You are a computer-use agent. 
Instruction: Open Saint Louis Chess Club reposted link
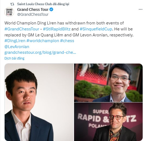point(43,4)
